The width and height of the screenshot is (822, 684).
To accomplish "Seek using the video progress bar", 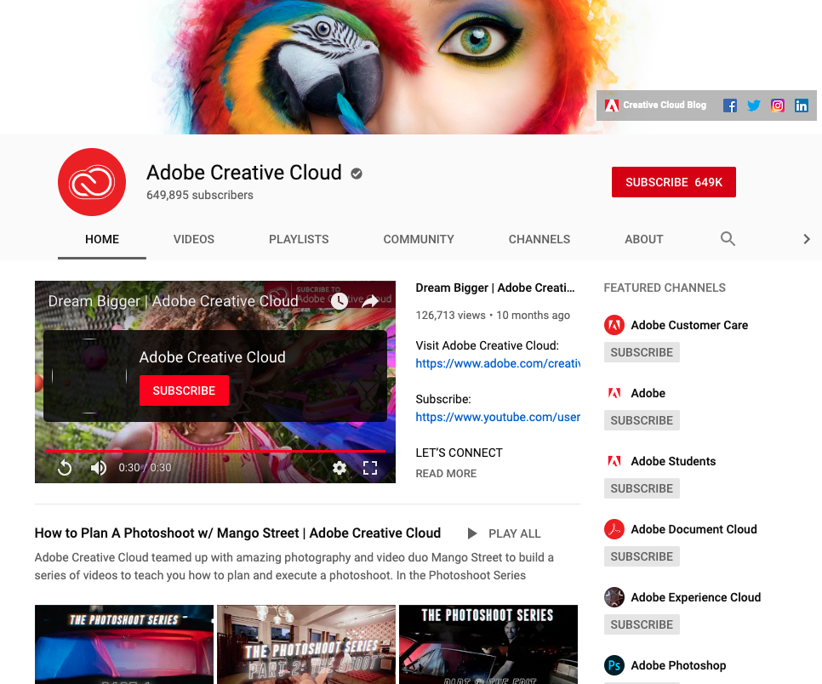I will 217,452.
